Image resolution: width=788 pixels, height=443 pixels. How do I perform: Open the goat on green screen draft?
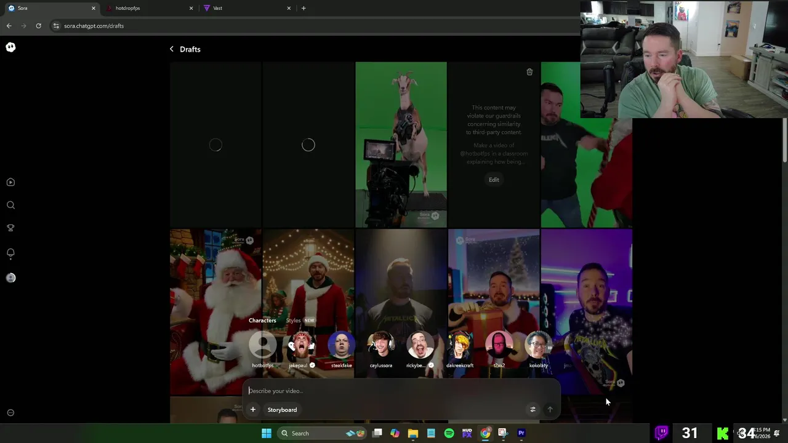pyautogui.click(x=401, y=145)
